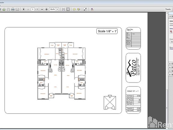Click the '2nd Floor' table row

tap(133, 98)
